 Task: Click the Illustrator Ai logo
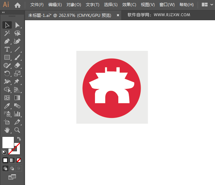[x=6, y=5]
